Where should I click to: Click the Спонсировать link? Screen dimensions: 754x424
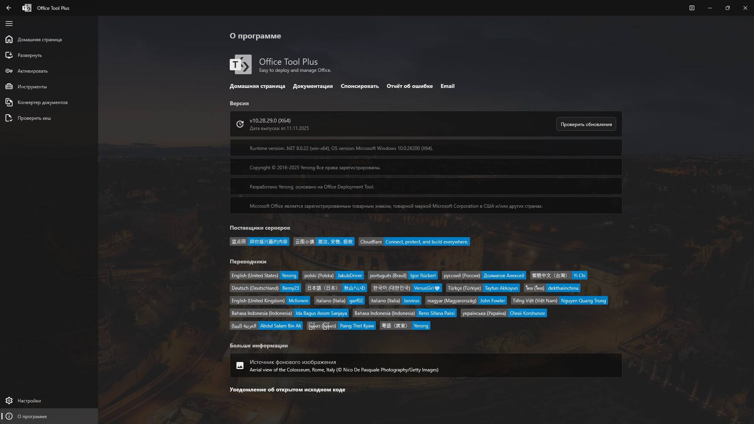pyautogui.click(x=359, y=86)
